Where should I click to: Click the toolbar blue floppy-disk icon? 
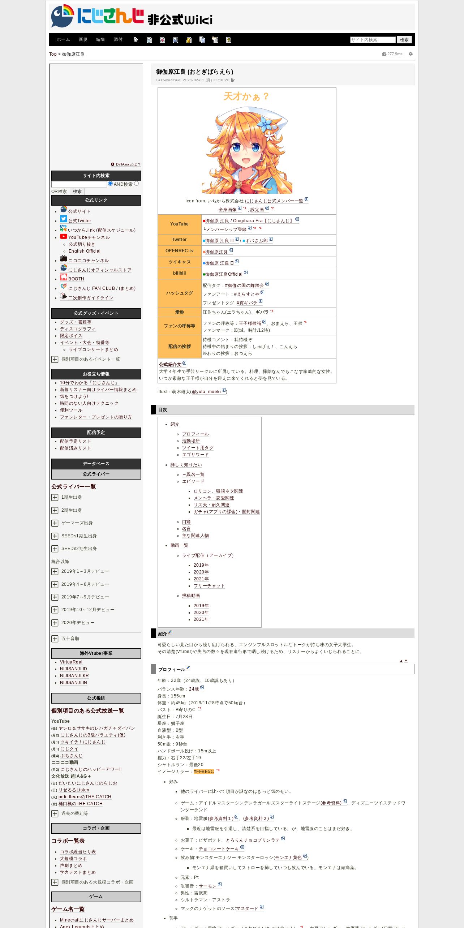tap(176, 40)
